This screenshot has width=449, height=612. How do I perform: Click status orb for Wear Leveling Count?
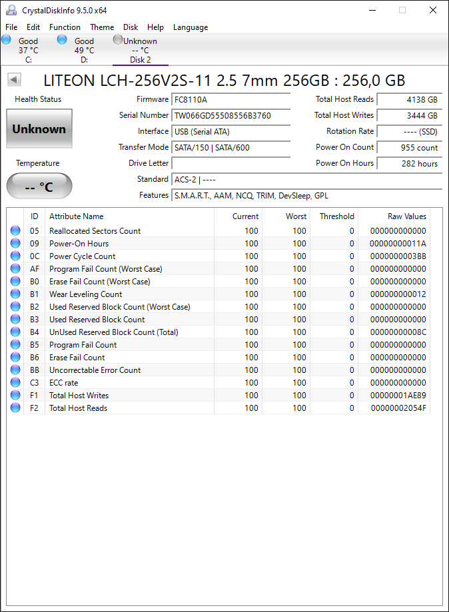(15, 294)
